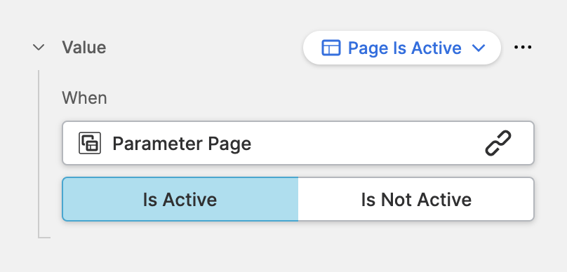Image resolution: width=567 pixels, height=272 pixels.
Task: Show more actions for the Value row
Action: (523, 48)
